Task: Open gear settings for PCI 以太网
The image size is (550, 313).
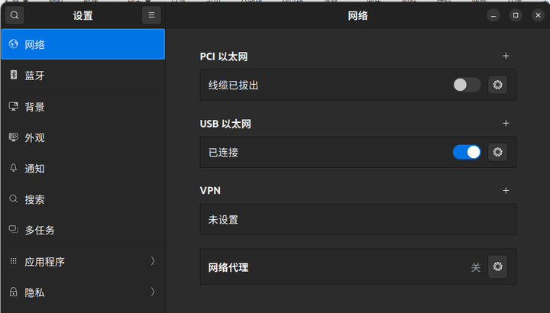Action: pos(498,85)
